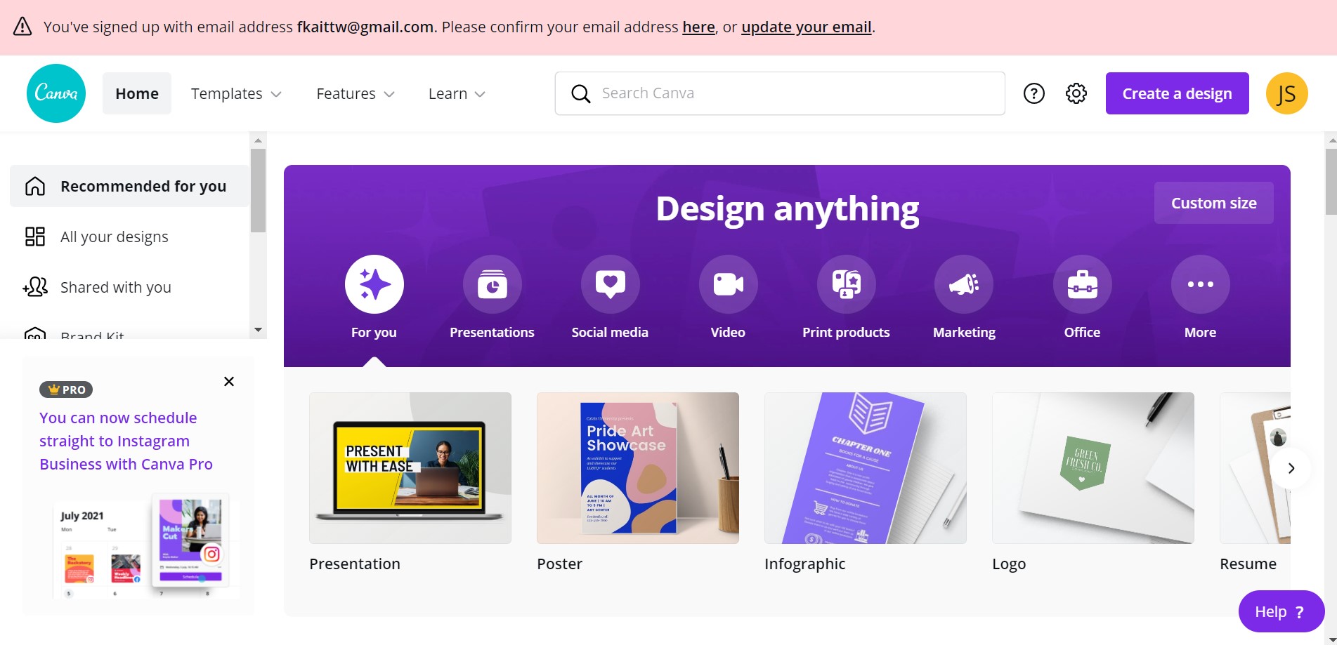
Task: Click the sidebar scroll up arrow
Action: [x=258, y=140]
